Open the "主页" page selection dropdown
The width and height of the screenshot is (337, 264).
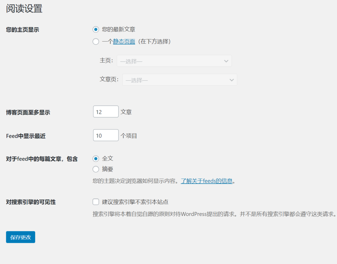[x=174, y=61]
